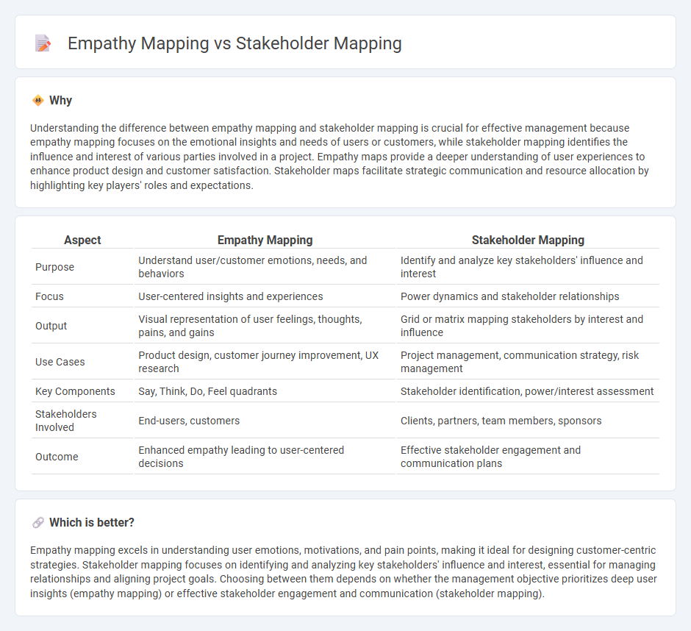This screenshot has height=631, width=691.
Task: Click 'End-users, customers' cell
Action: tap(265, 421)
